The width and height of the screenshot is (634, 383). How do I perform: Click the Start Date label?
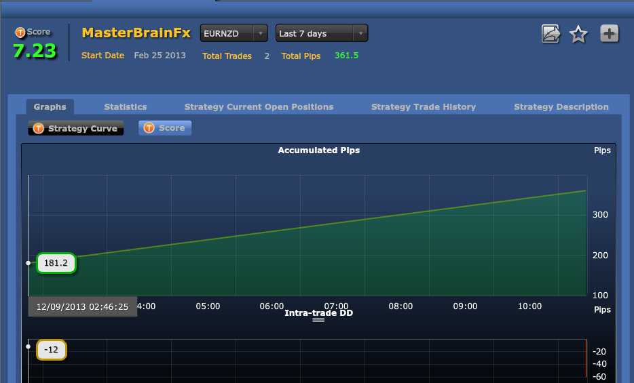[102, 56]
